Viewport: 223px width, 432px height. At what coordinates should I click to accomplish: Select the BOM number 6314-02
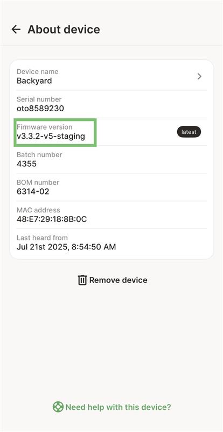33,192
